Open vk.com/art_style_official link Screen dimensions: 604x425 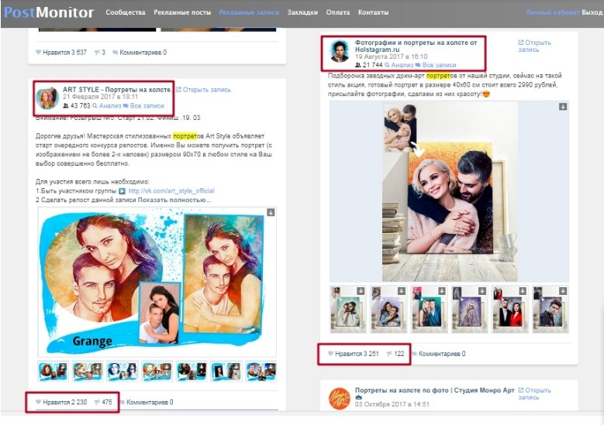171,190
